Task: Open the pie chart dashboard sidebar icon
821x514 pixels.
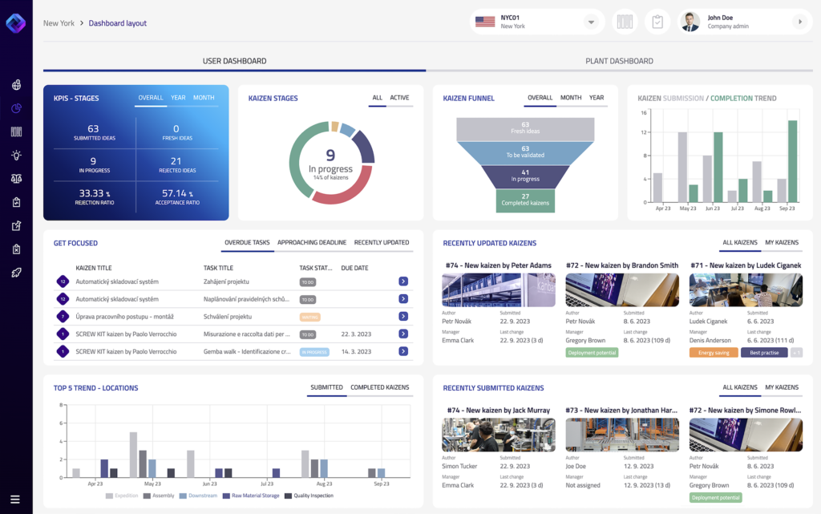Action: [16, 109]
